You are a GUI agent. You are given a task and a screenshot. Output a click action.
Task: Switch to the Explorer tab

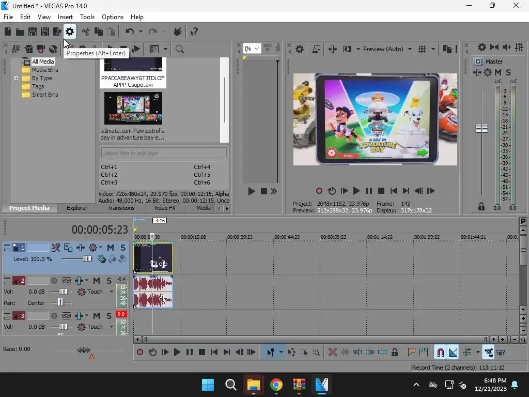(77, 208)
